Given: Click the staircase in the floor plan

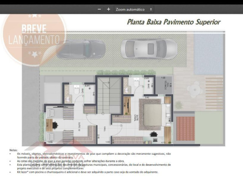Looking at the screenshot, I should pos(109,95).
